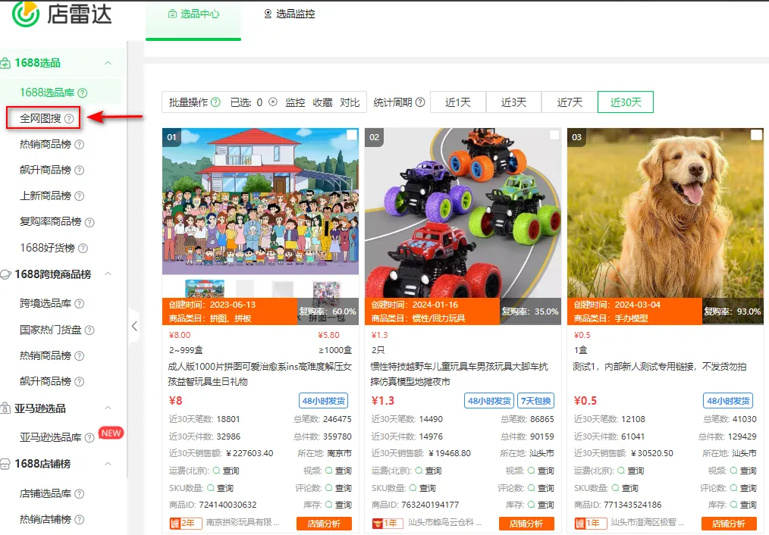Click the 1688跨境商品榜 section icon
This screenshot has height=535, width=769.
(x=5, y=274)
